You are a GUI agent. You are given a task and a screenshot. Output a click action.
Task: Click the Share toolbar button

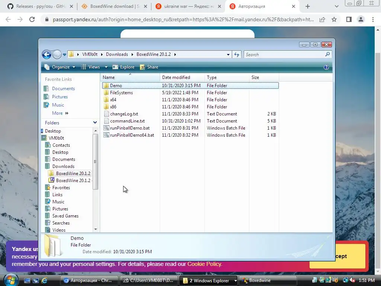click(149, 67)
